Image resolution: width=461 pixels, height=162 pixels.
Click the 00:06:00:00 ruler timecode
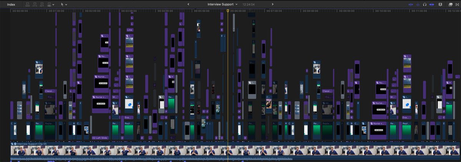238,11
